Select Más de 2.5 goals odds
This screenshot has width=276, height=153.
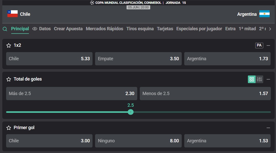[72, 94]
